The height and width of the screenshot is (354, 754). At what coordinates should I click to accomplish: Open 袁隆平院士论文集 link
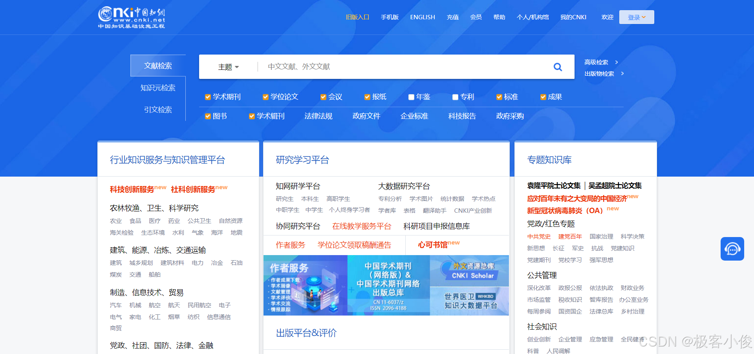click(554, 185)
